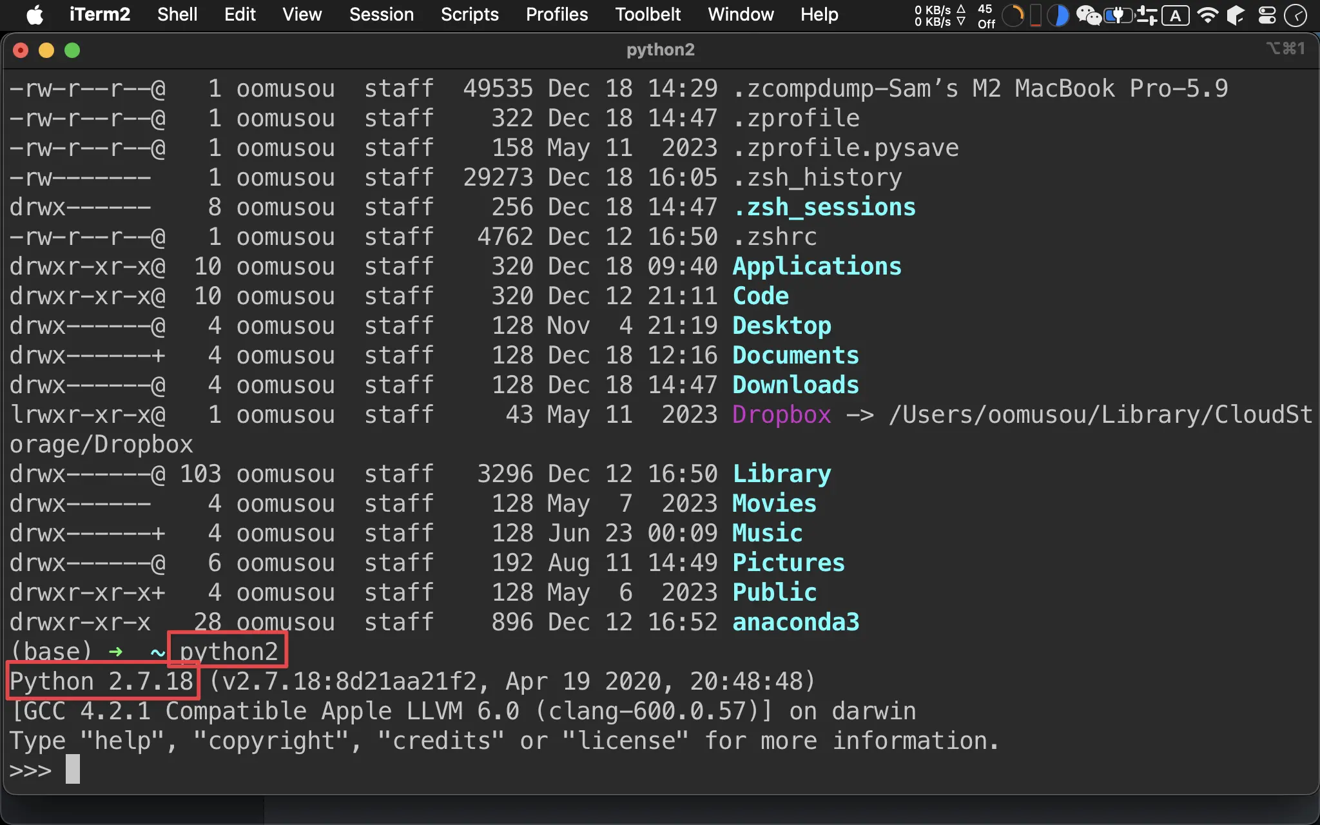Image resolution: width=1320 pixels, height=825 pixels.
Task: Click the Movies directory name
Action: pos(775,504)
